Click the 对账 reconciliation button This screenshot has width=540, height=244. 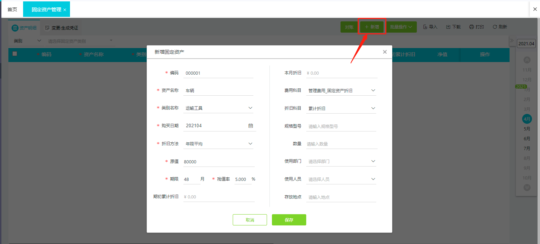point(349,26)
